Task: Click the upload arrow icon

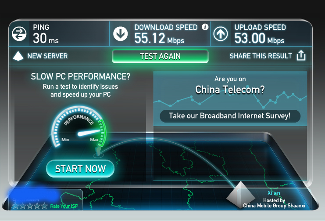Action: tap(221, 34)
